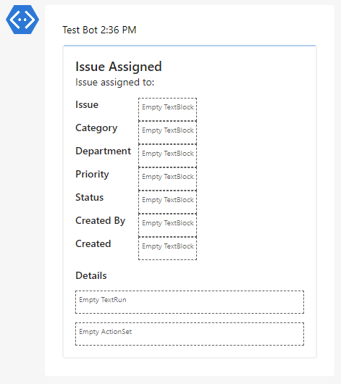Image resolution: width=341 pixels, height=384 pixels.
Task: Select the 'Empty ActionSet' placeholder box
Action: [x=190, y=334]
